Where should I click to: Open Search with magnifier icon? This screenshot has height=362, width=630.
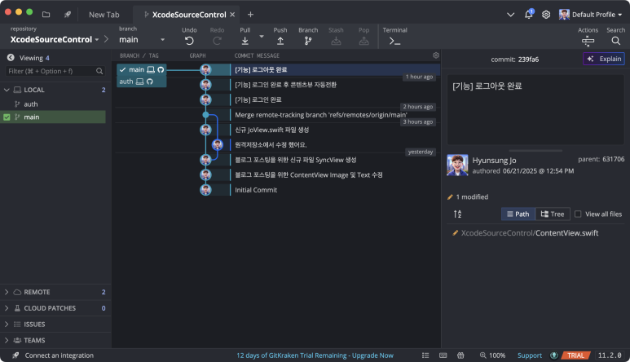click(615, 41)
